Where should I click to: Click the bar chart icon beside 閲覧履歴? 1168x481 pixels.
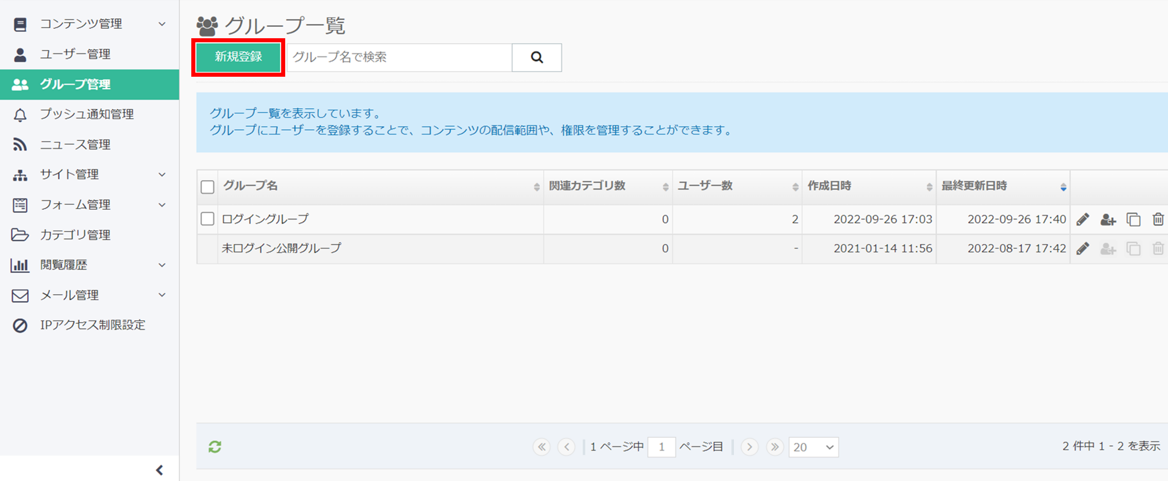(20, 265)
